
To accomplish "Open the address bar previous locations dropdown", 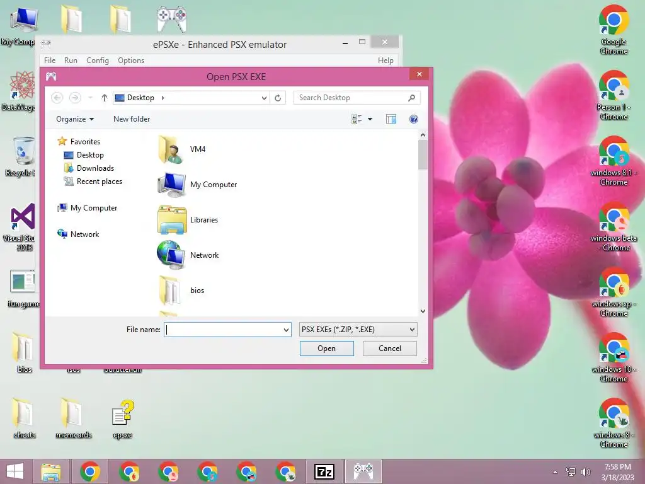I will click(x=264, y=98).
